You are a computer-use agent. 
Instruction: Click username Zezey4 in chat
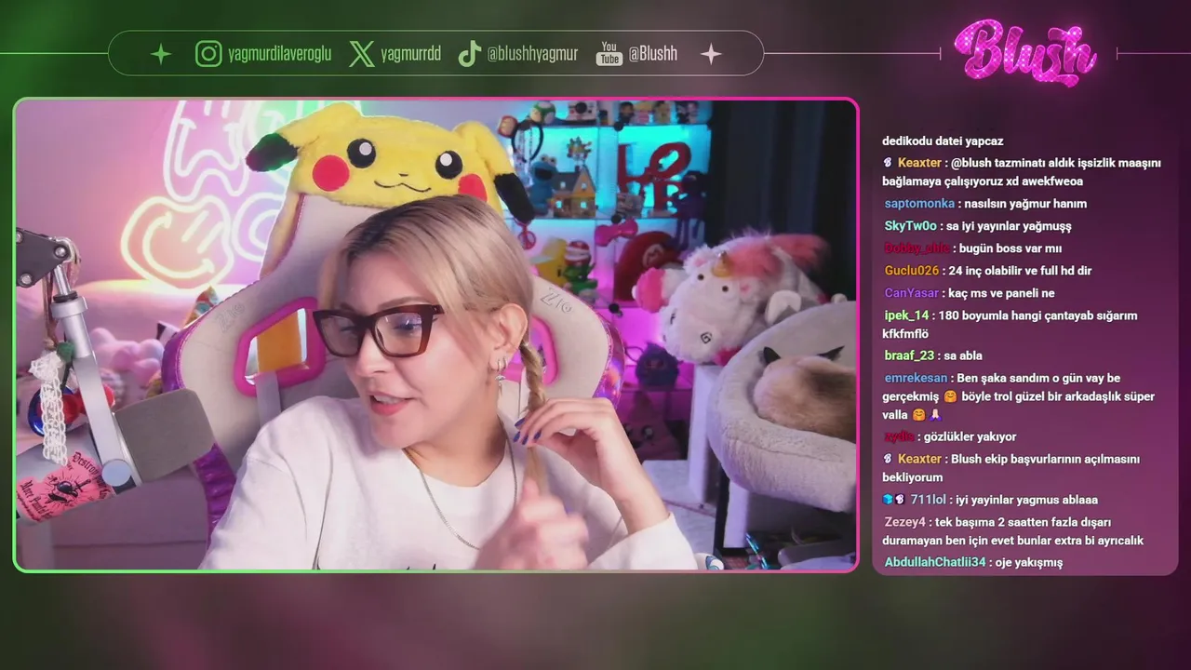tap(904, 522)
